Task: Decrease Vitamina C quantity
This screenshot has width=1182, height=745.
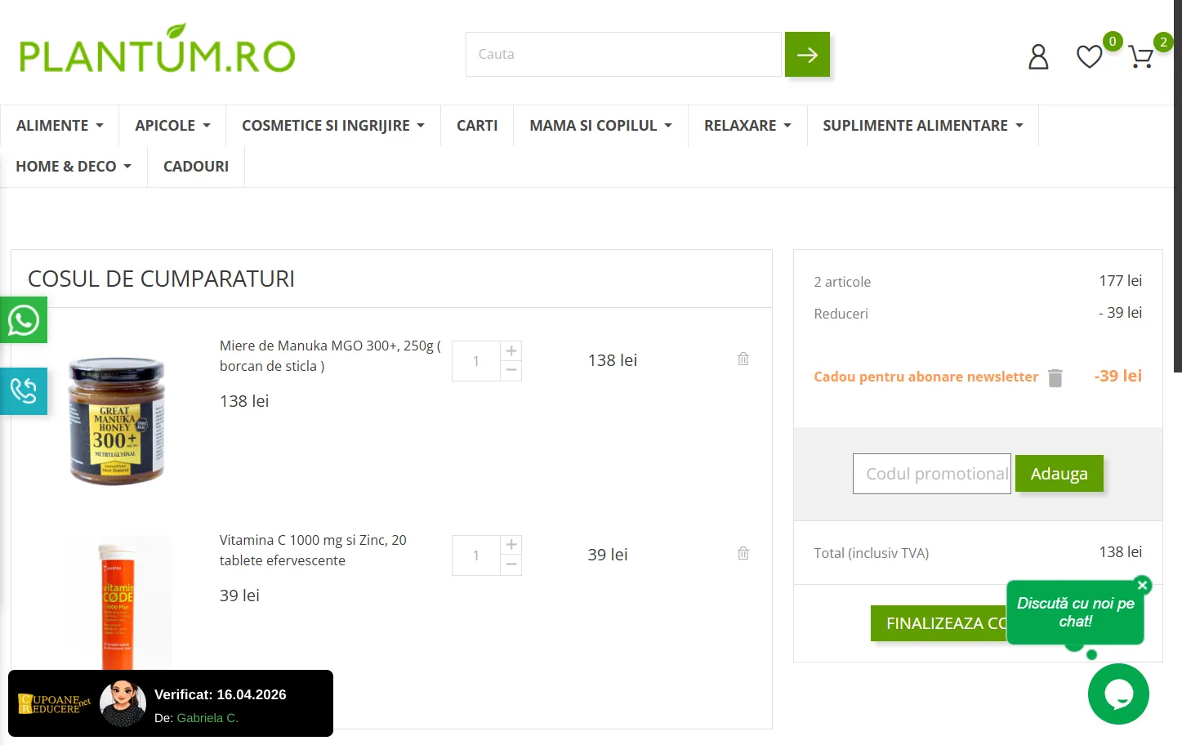Action: coord(511,564)
